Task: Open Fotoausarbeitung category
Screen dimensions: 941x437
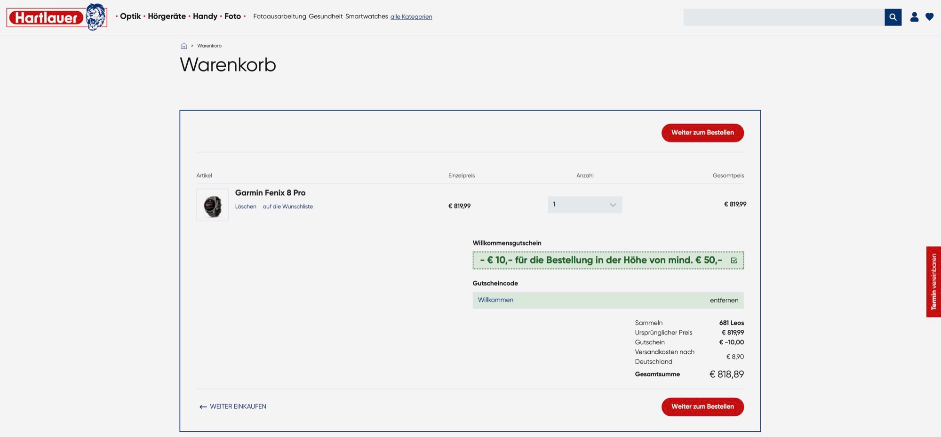Action: 279,16
